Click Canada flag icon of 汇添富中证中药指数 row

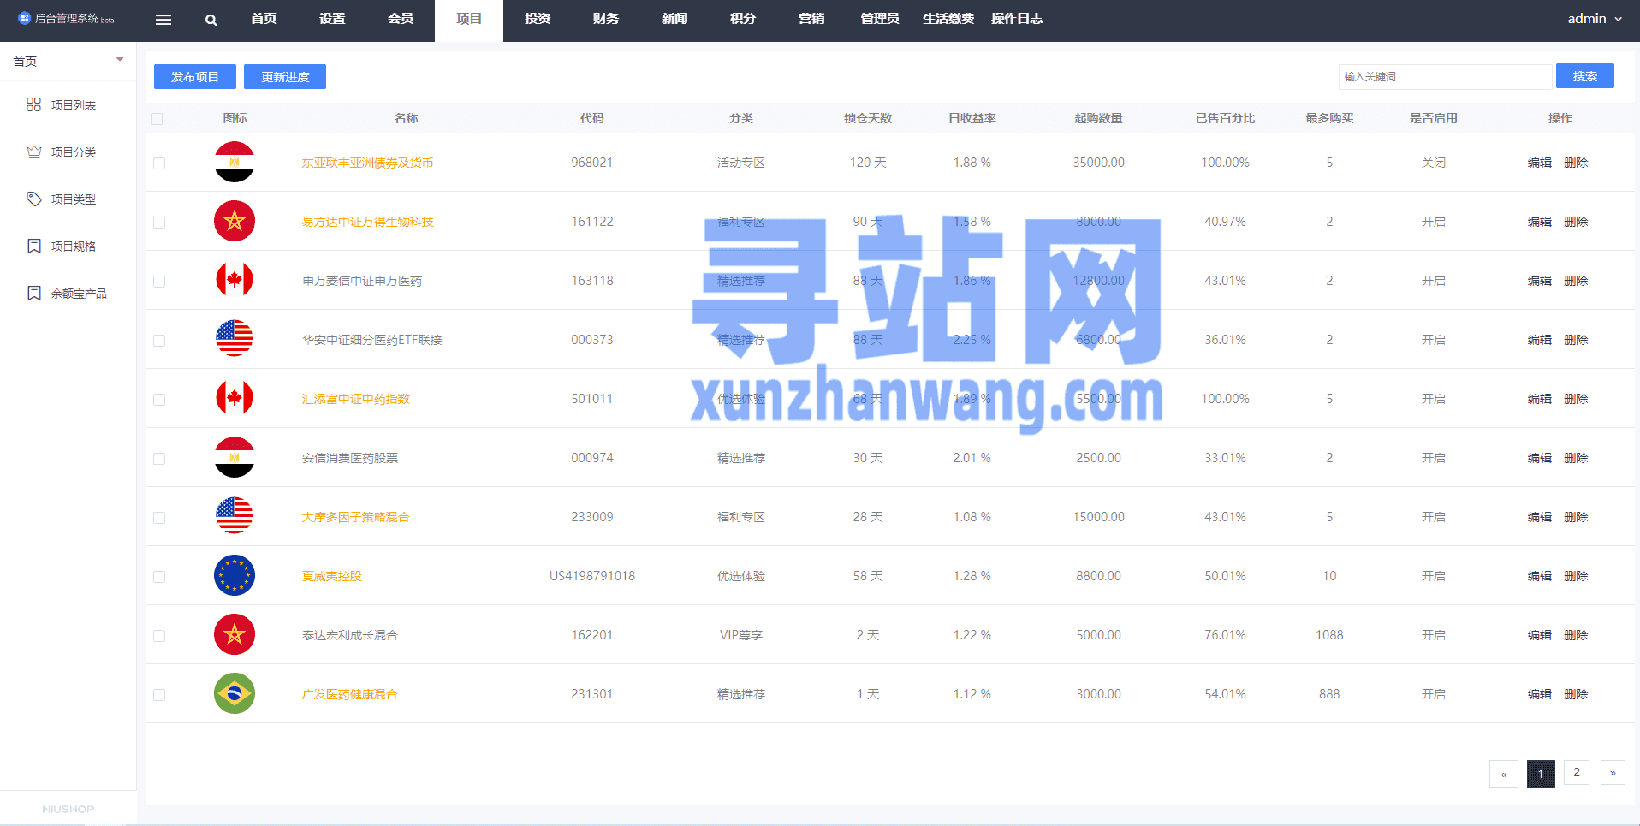click(x=235, y=398)
